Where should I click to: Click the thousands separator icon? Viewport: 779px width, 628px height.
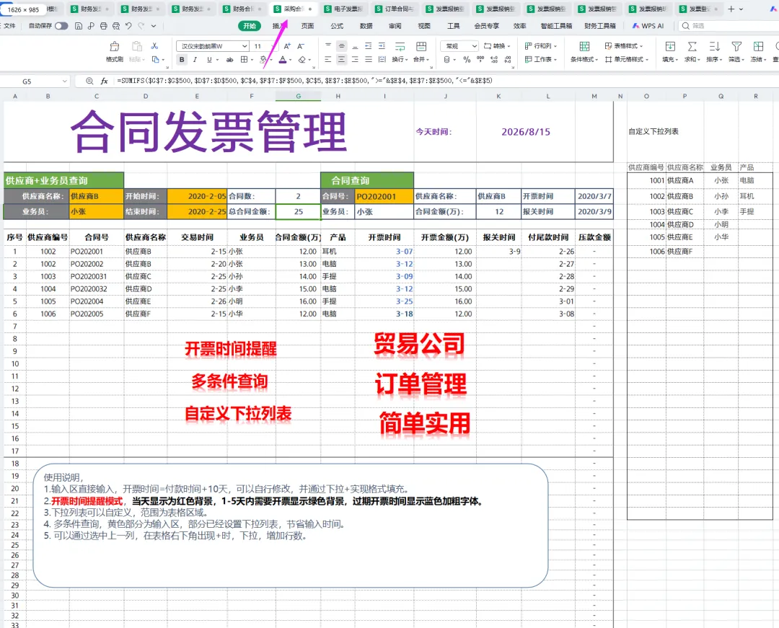pos(480,59)
